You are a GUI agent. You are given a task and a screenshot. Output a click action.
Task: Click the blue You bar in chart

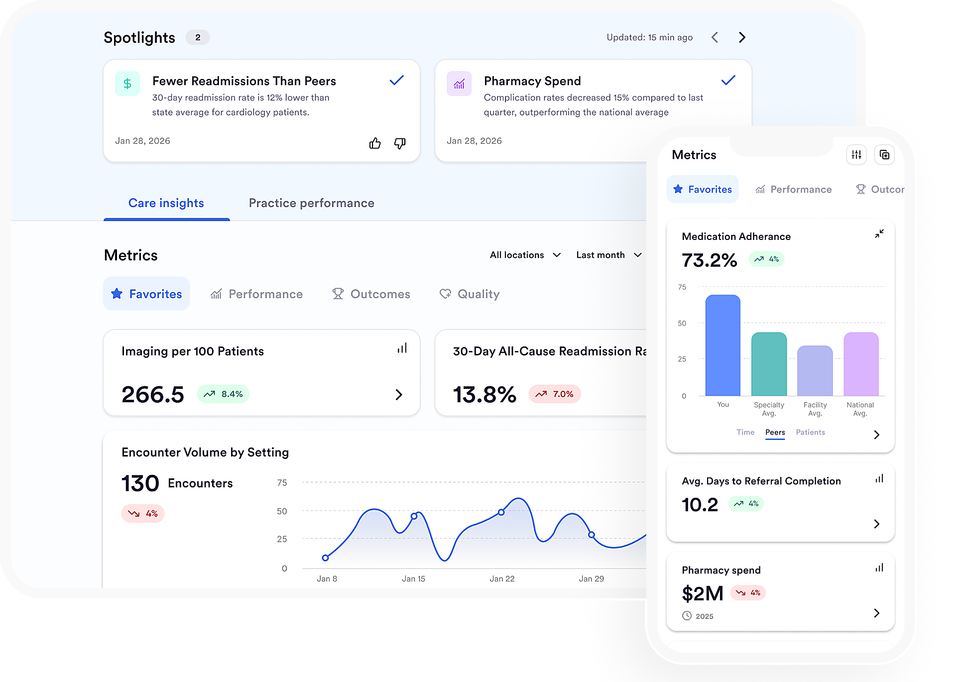(x=722, y=345)
